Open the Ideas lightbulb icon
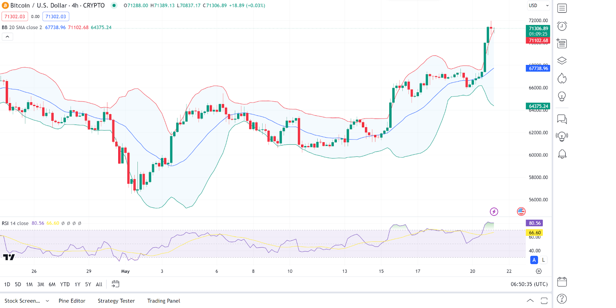This screenshot has width=616, height=308. [562, 97]
